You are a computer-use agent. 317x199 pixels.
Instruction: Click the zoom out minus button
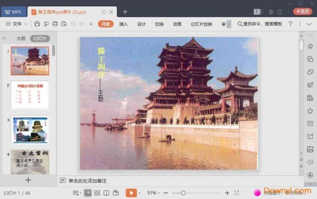click(166, 193)
